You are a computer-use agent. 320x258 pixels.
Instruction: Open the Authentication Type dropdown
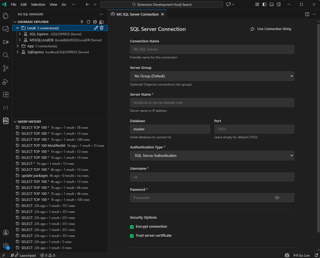coord(212,156)
